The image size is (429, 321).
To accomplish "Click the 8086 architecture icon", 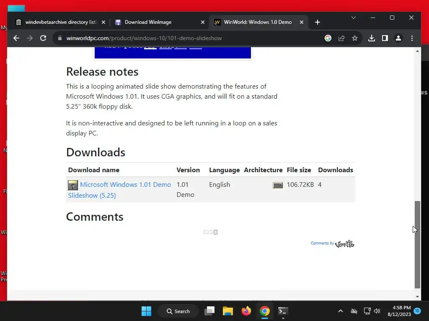I will pos(278,185).
